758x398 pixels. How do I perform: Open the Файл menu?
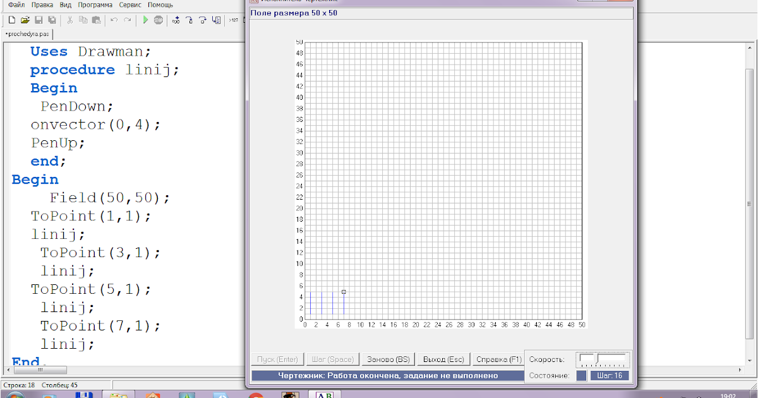[x=16, y=4]
